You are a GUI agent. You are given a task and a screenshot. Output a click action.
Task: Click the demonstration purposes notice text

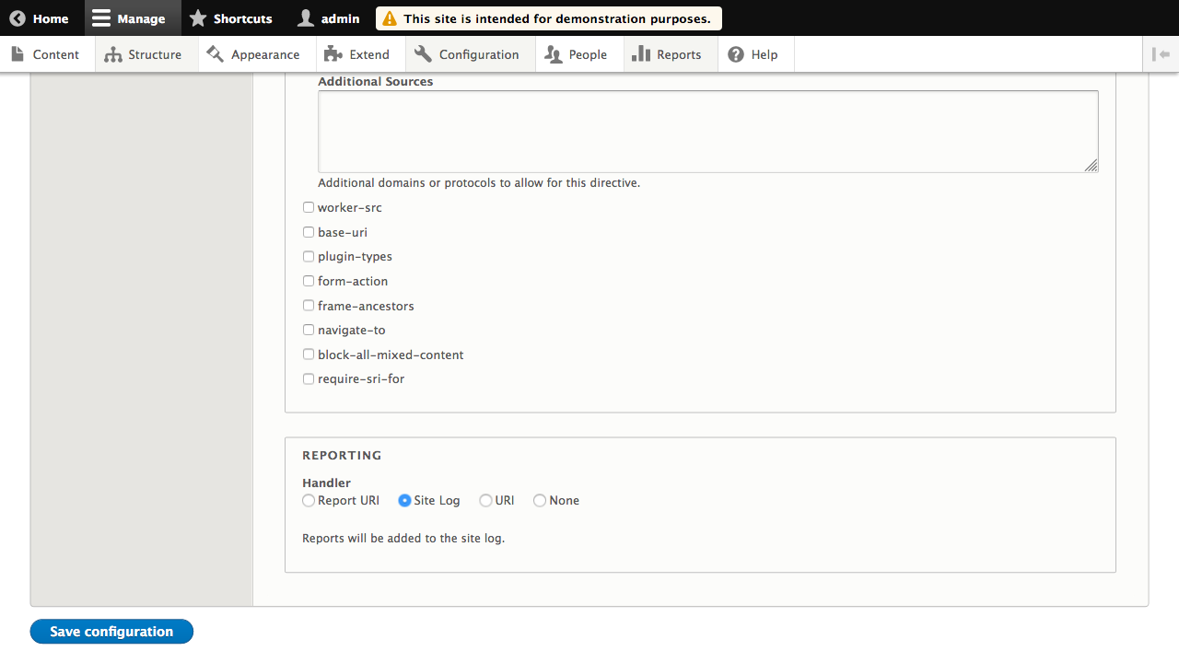coord(557,18)
